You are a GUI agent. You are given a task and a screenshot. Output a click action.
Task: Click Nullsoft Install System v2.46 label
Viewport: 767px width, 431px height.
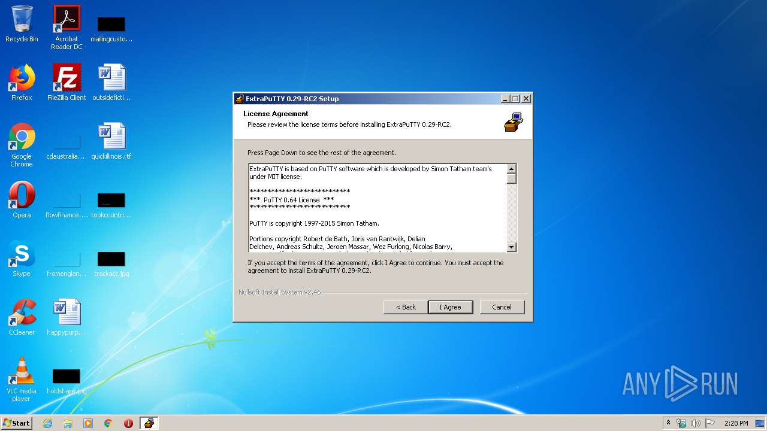click(280, 293)
